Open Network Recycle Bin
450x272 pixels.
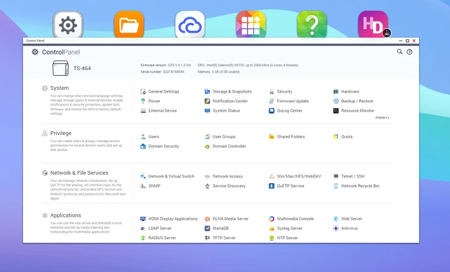pos(356,186)
